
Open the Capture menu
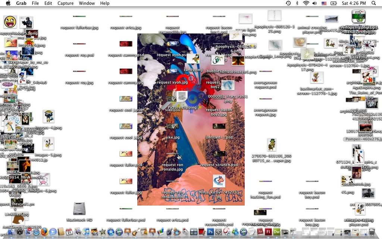(x=65, y=3)
